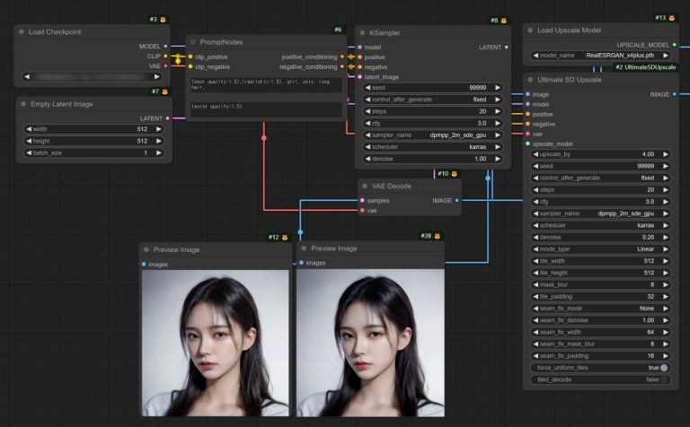Click the MODEL output socket on Load Checkpoint
The height and width of the screenshot is (427, 690).
coord(165,46)
